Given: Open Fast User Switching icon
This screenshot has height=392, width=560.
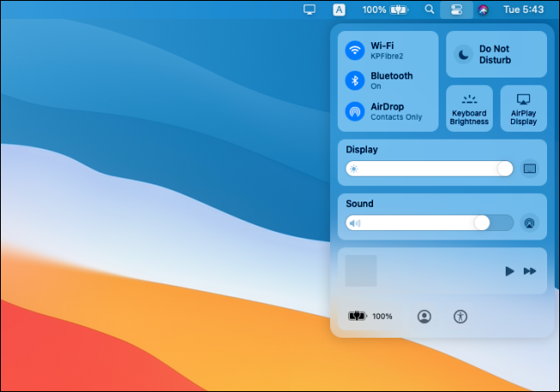Looking at the screenshot, I should (424, 316).
